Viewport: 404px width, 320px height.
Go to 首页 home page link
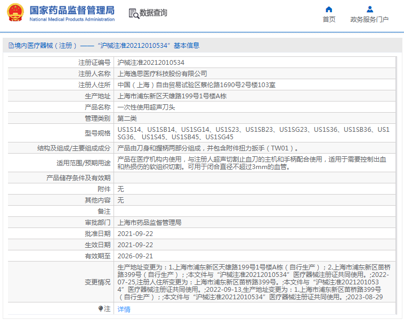pyautogui.click(x=329, y=19)
